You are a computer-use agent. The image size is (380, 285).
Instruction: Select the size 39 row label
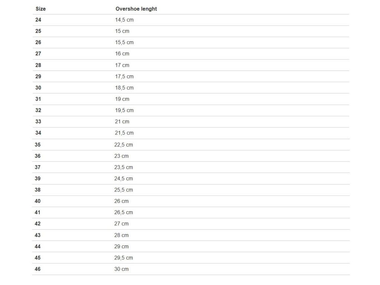(x=37, y=178)
